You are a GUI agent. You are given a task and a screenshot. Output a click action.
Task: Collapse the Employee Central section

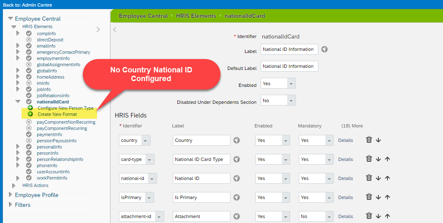(10, 19)
